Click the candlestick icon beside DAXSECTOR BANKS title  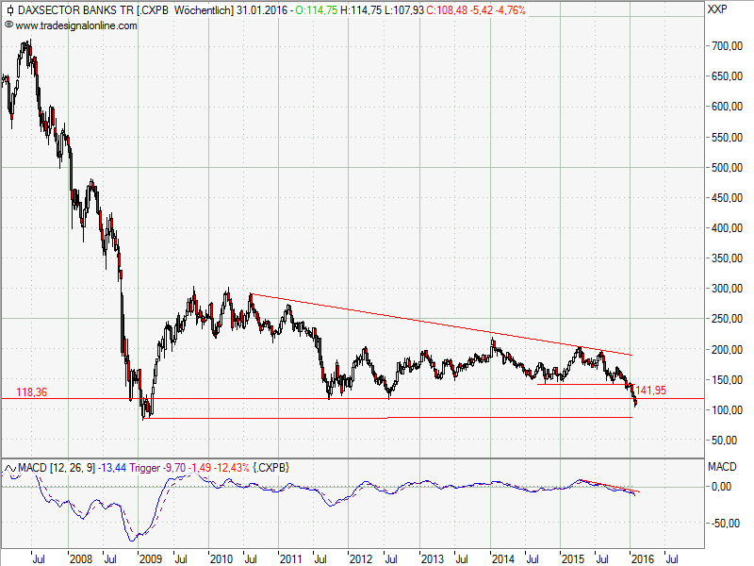point(8,10)
